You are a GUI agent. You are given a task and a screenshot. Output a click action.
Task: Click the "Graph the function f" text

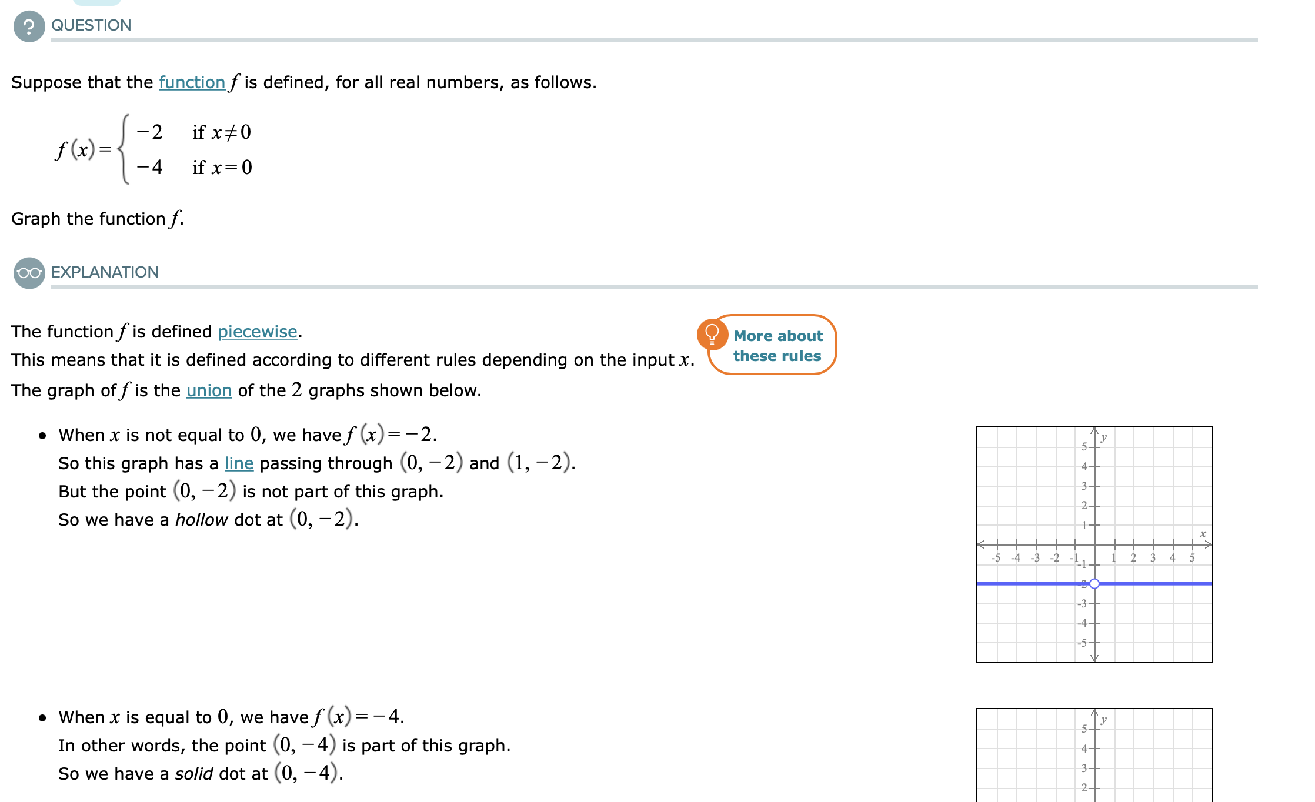tap(97, 218)
